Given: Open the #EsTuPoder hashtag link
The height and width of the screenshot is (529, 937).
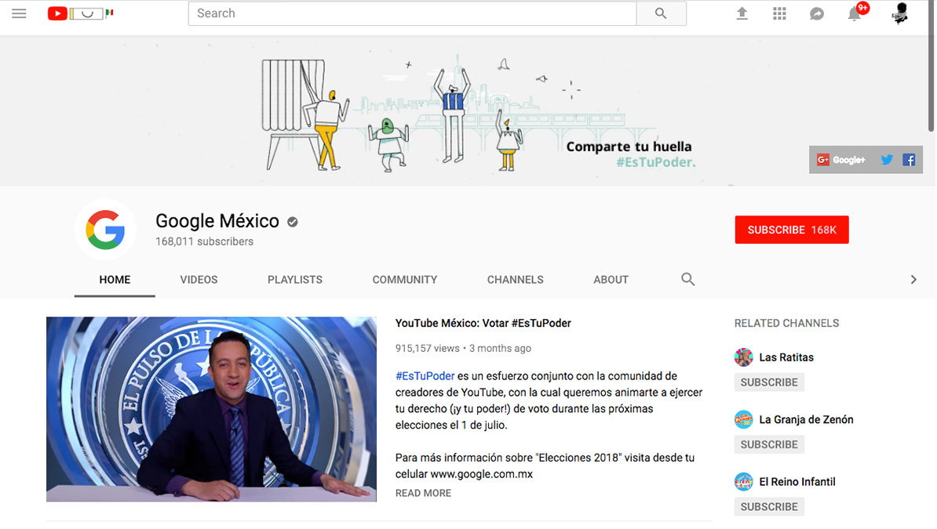Looking at the screenshot, I should pos(425,376).
